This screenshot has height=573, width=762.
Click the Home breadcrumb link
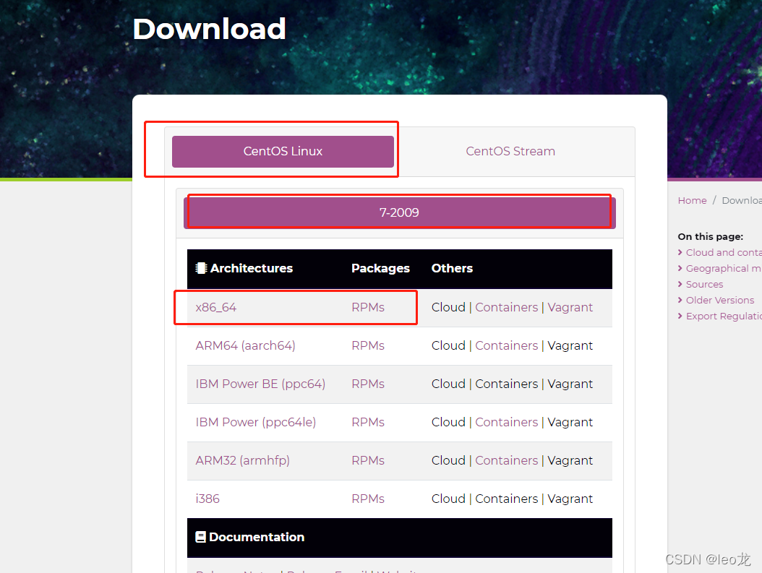pos(692,201)
